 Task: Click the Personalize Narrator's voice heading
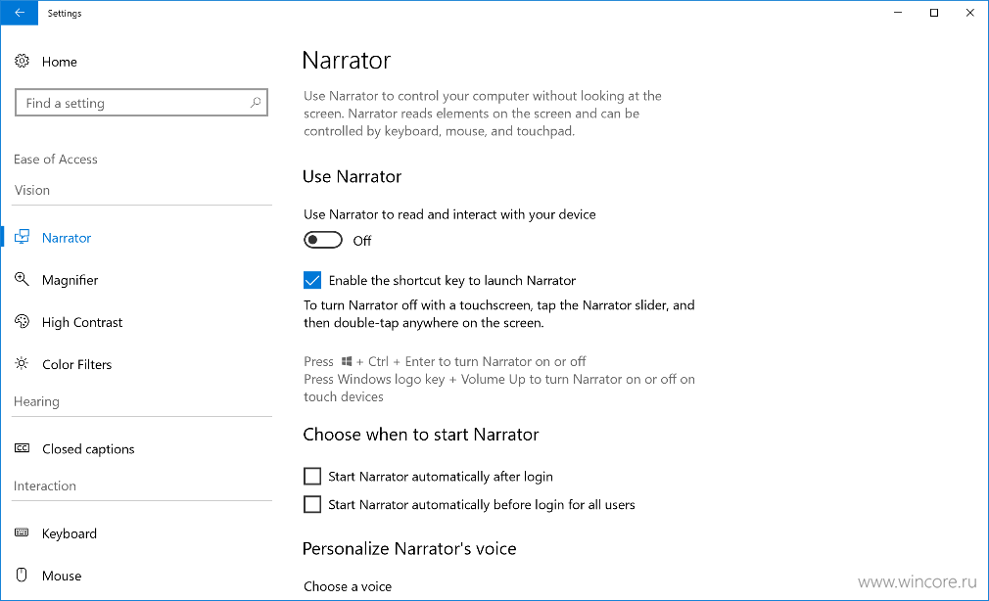pos(409,549)
